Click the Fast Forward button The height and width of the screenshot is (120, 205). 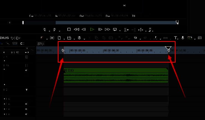coord(107,29)
